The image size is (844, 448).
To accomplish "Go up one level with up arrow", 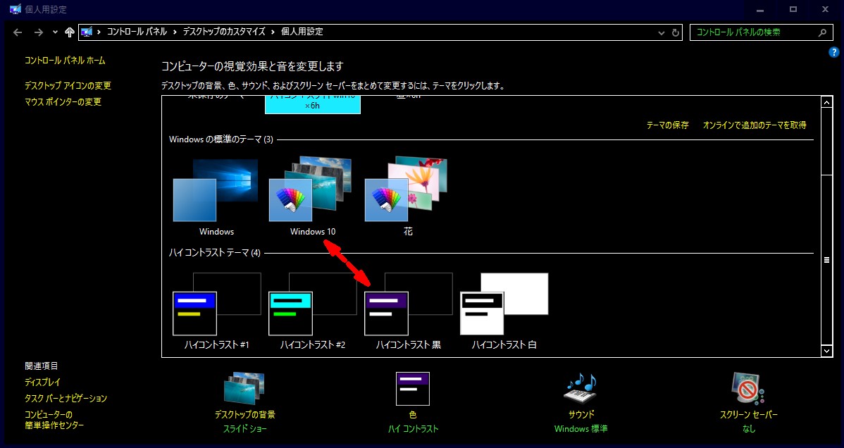I will [70, 32].
